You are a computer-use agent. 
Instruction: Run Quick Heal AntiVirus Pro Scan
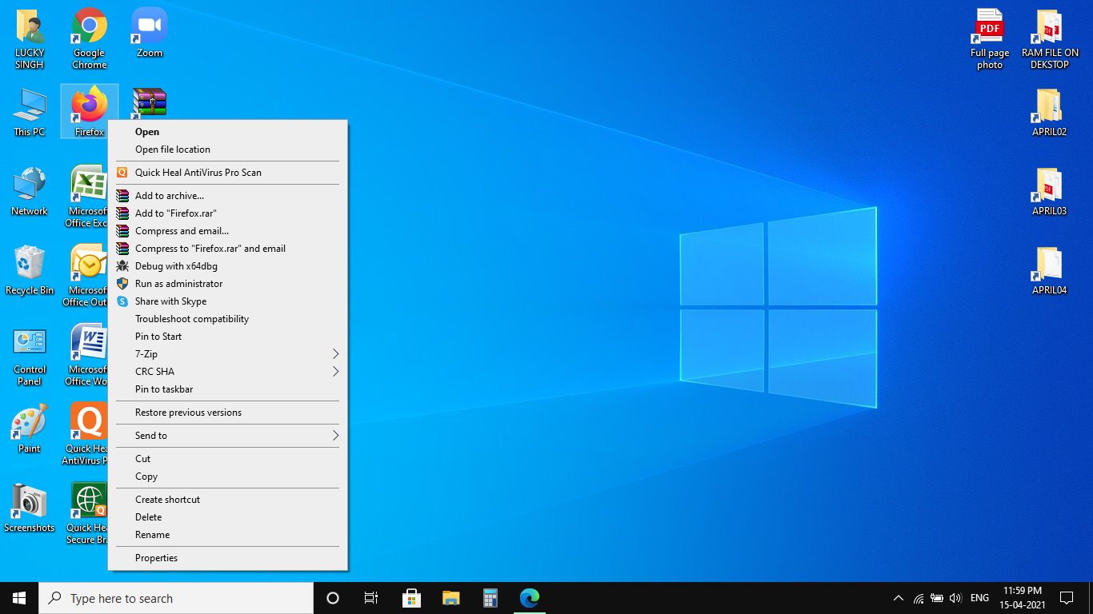[227, 173]
